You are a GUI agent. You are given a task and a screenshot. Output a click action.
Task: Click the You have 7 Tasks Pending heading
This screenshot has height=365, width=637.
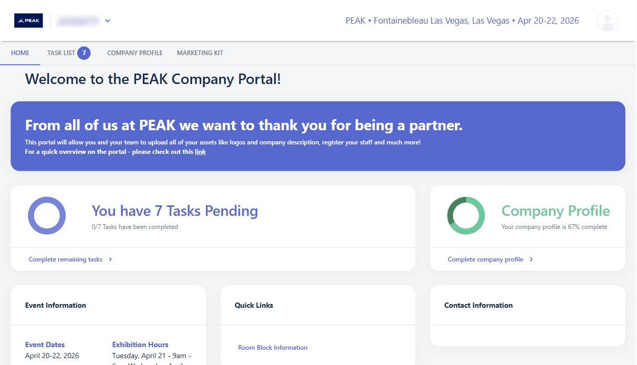coord(175,211)
